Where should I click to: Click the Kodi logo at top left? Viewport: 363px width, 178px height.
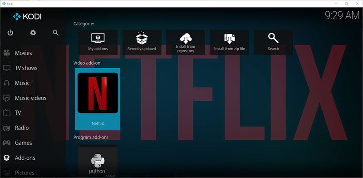[x=27, y=16]
